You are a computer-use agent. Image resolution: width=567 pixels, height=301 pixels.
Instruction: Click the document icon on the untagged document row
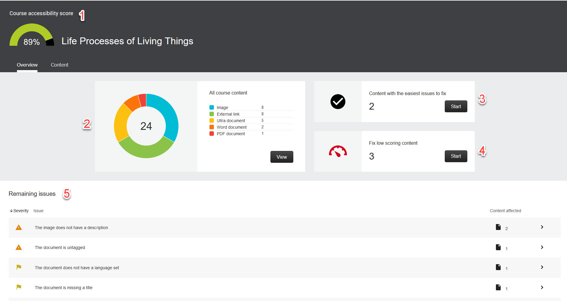pos(498,247)
